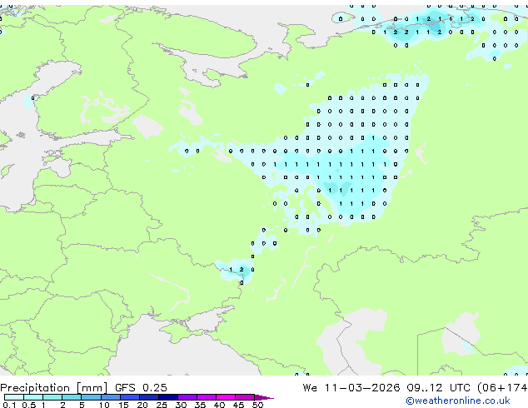Click the 'GFS 0.25' model label

tap(141, 388)
